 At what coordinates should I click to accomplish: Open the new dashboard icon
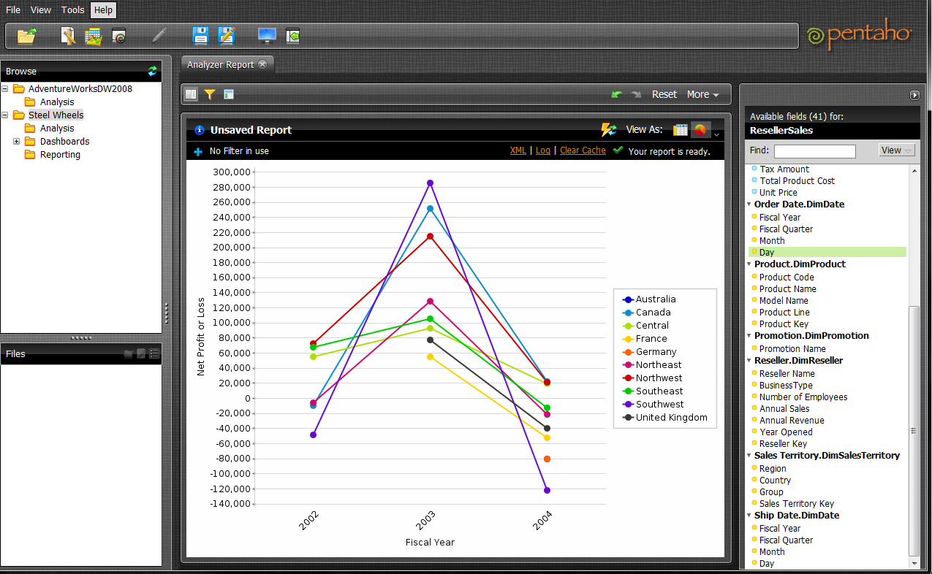118,35
